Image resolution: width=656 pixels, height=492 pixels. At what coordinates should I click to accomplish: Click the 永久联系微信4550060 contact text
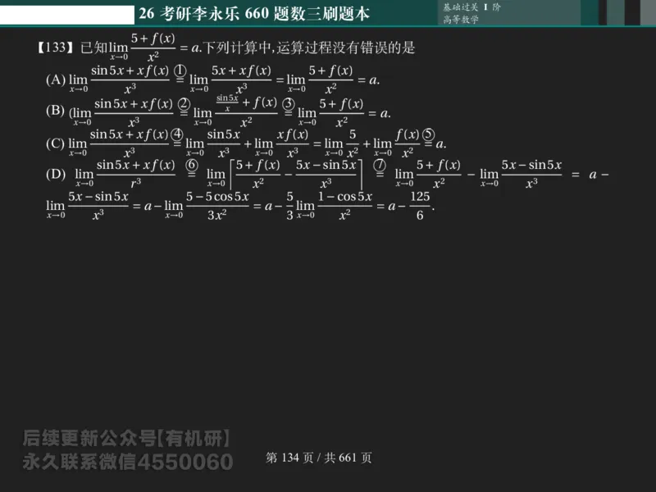coord(127,459)
